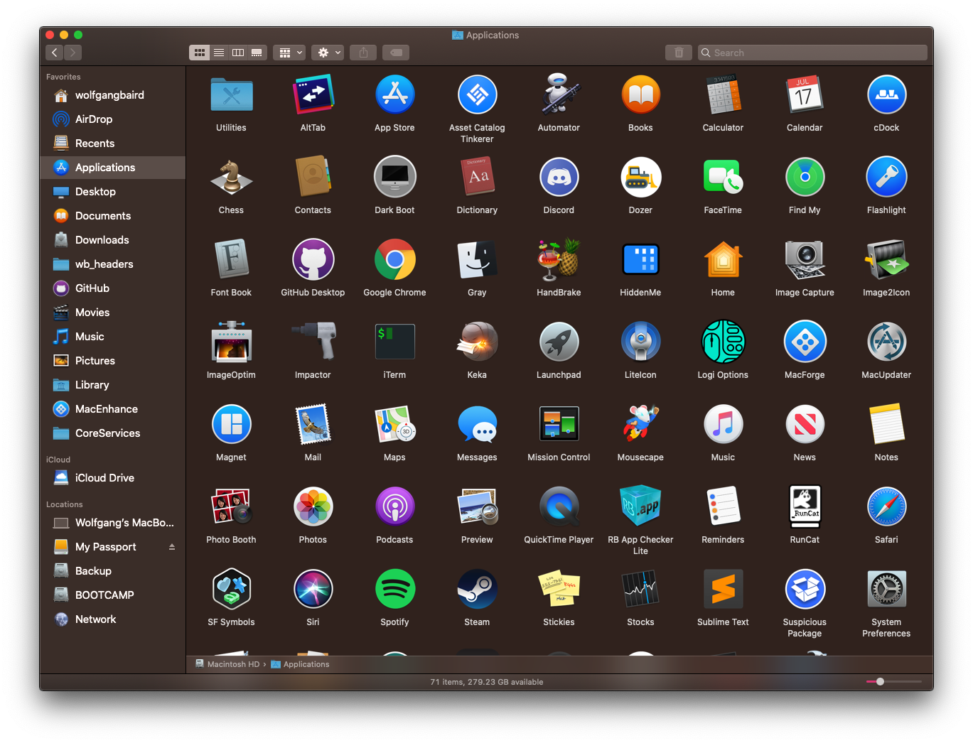The height and width of the screenshot is (743, 973).
Task: Open Network in sidebar locations
Action: pos(112,619)
